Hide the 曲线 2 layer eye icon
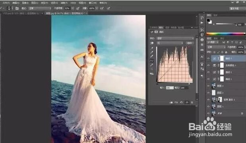This screenshot has height=143, width=246. [208, 72]
